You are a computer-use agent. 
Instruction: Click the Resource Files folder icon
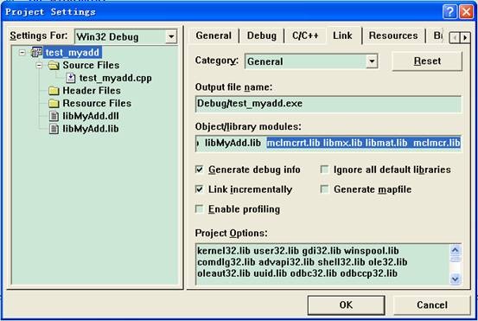(x=54, y=104)
